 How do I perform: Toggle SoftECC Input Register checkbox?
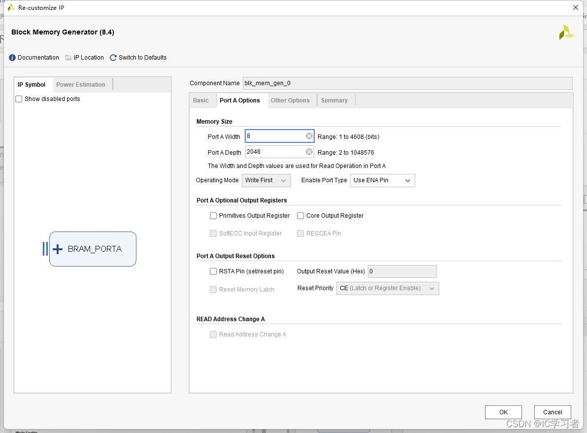pyautogui.click(x=213, y=233)
